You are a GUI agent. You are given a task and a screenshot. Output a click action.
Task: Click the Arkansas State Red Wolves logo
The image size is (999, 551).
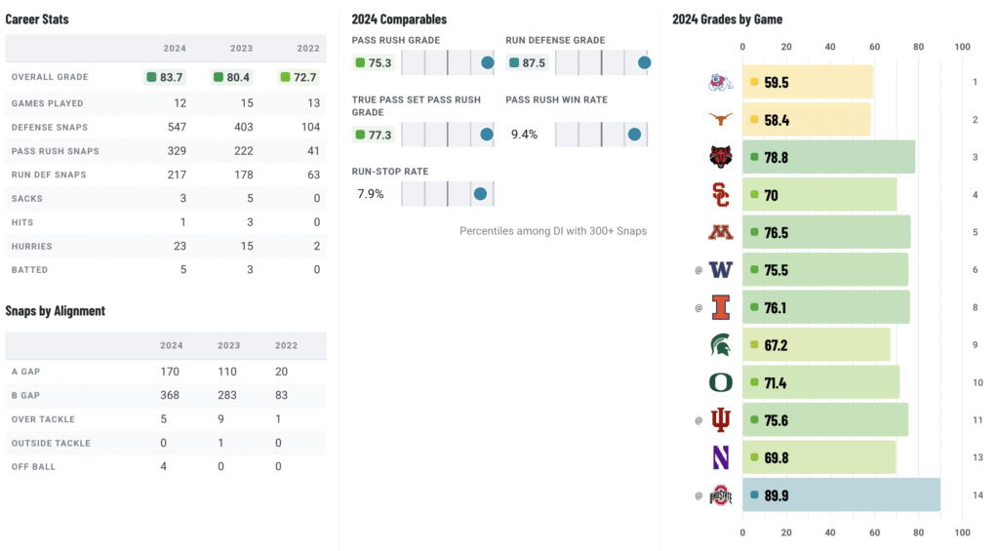click(x=721, y=157)
